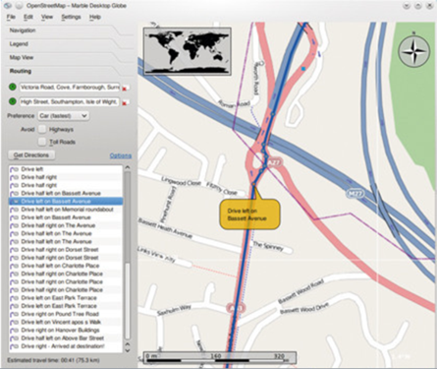The height and width of the screenshot is (369, 437).
Task: Click the directions list vertical scrollbar
Action: 128,259
